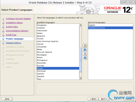This screenshot has width=136, height=102.
Task: Select English in selected languages list
Action: [110, 25]
